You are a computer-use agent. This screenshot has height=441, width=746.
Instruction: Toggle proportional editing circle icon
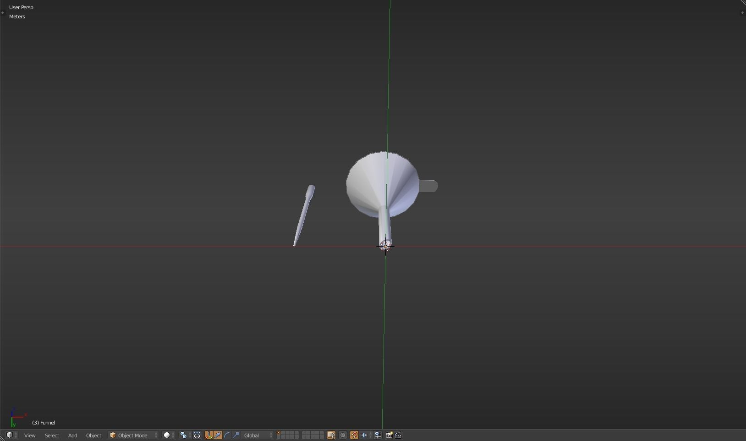click(343, 435)
